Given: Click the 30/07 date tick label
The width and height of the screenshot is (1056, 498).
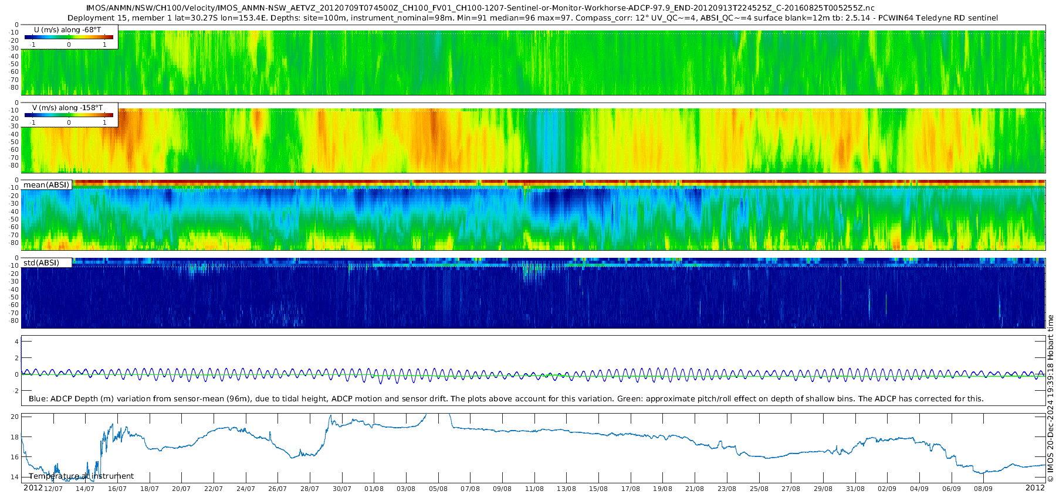Looking at the screenshot, I should (342, 489).
